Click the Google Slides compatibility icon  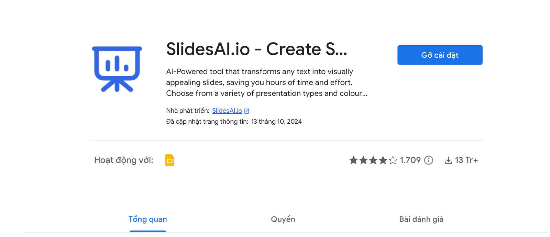coord(169,160)
